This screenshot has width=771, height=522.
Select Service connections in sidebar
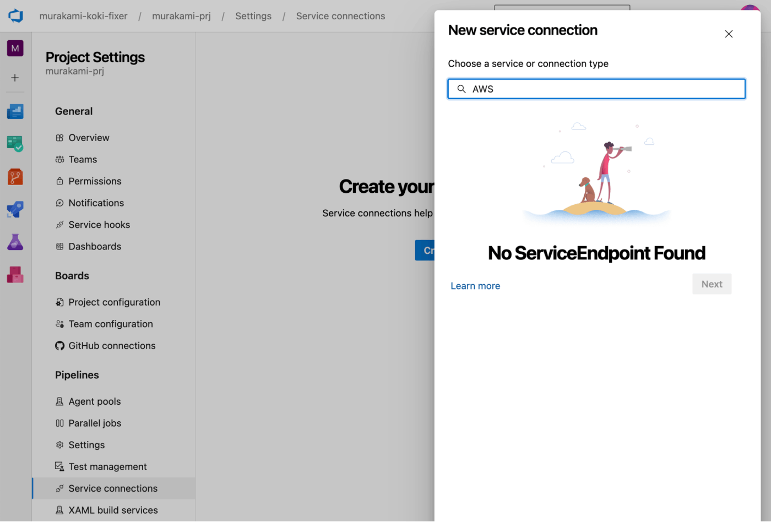coord(113,488)
